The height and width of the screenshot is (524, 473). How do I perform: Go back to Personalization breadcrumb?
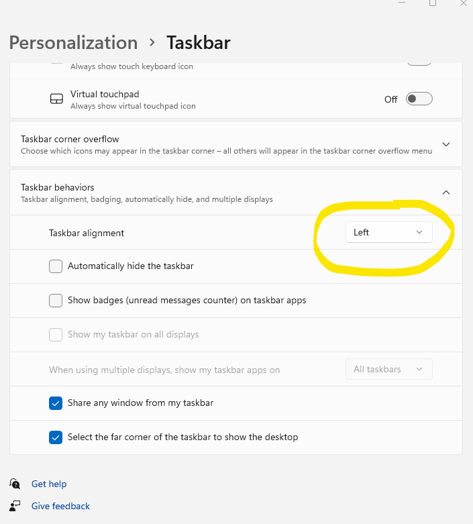tap(73, 42)
